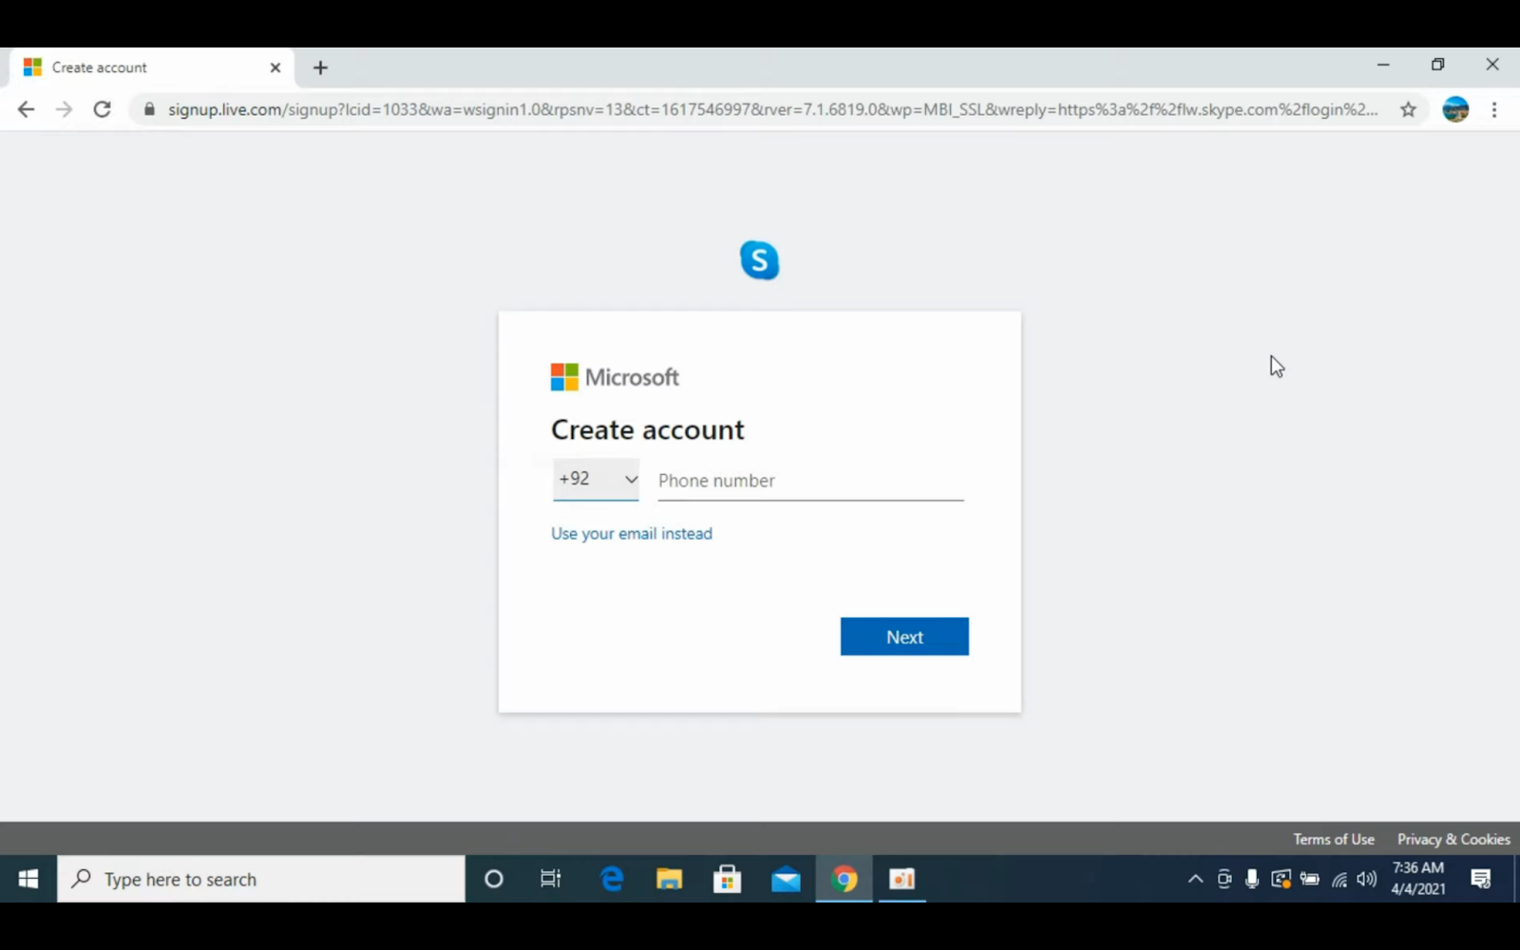Open File Explorer from taskbar

670,879
